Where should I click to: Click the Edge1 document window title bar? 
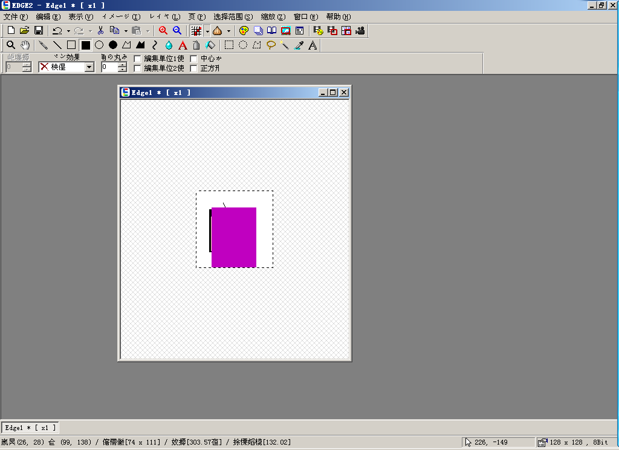(x=235, y=93)
